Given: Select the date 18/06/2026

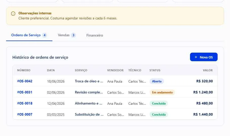Looking at the screenshot, I should (x=56, y=81).
